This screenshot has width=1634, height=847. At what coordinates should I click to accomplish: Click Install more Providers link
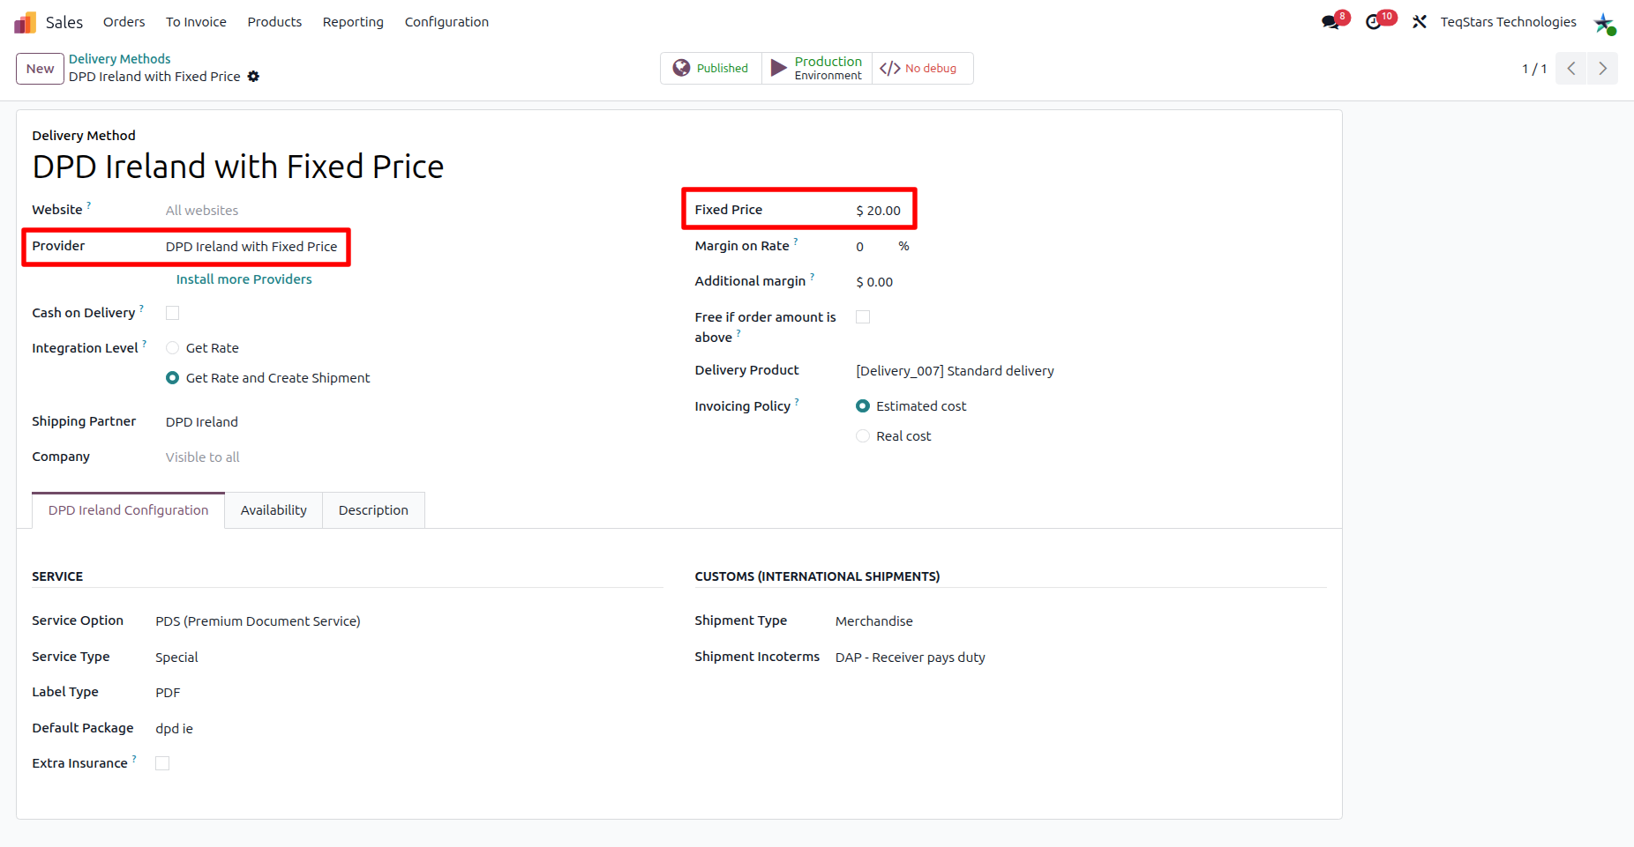click(244, 279)
